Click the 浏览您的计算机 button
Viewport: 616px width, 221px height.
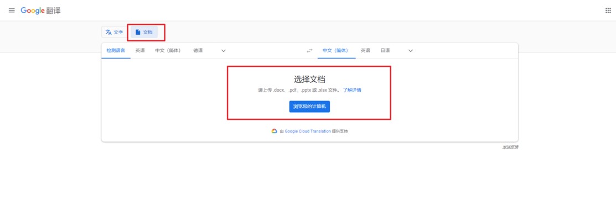[309, 107]
